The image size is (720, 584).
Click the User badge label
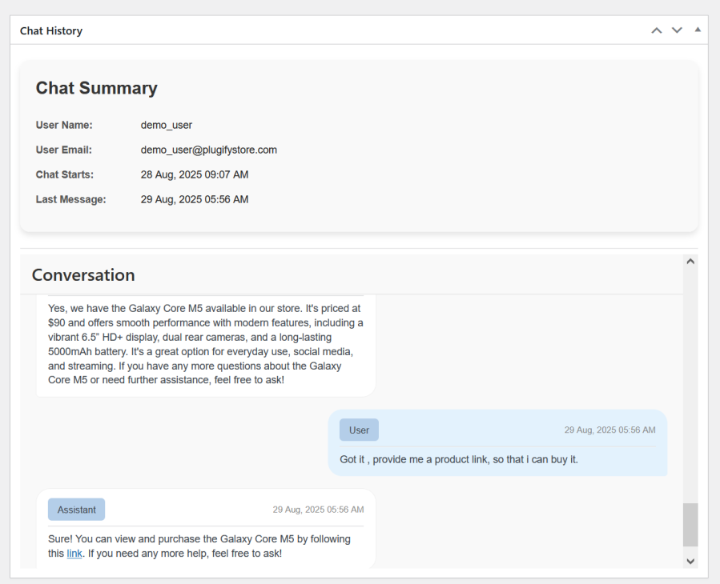click(359, 430)
